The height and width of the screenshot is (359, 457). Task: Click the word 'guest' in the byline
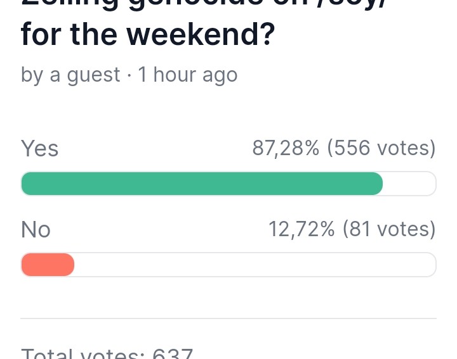click(93, 75)
